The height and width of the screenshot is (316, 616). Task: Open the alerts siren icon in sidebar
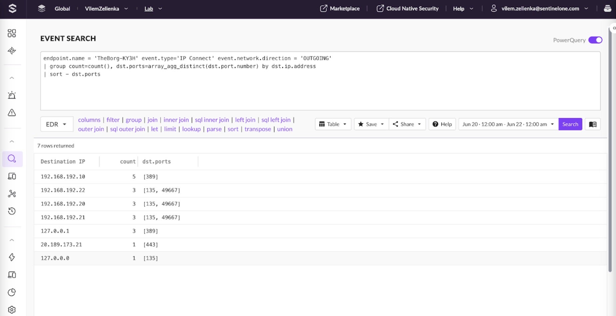tap(12, 95)
